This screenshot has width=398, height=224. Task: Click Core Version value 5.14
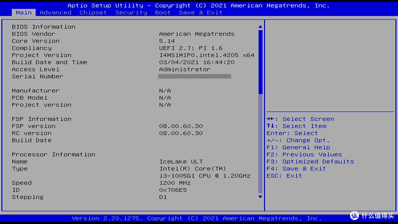(x=167, y=41)
